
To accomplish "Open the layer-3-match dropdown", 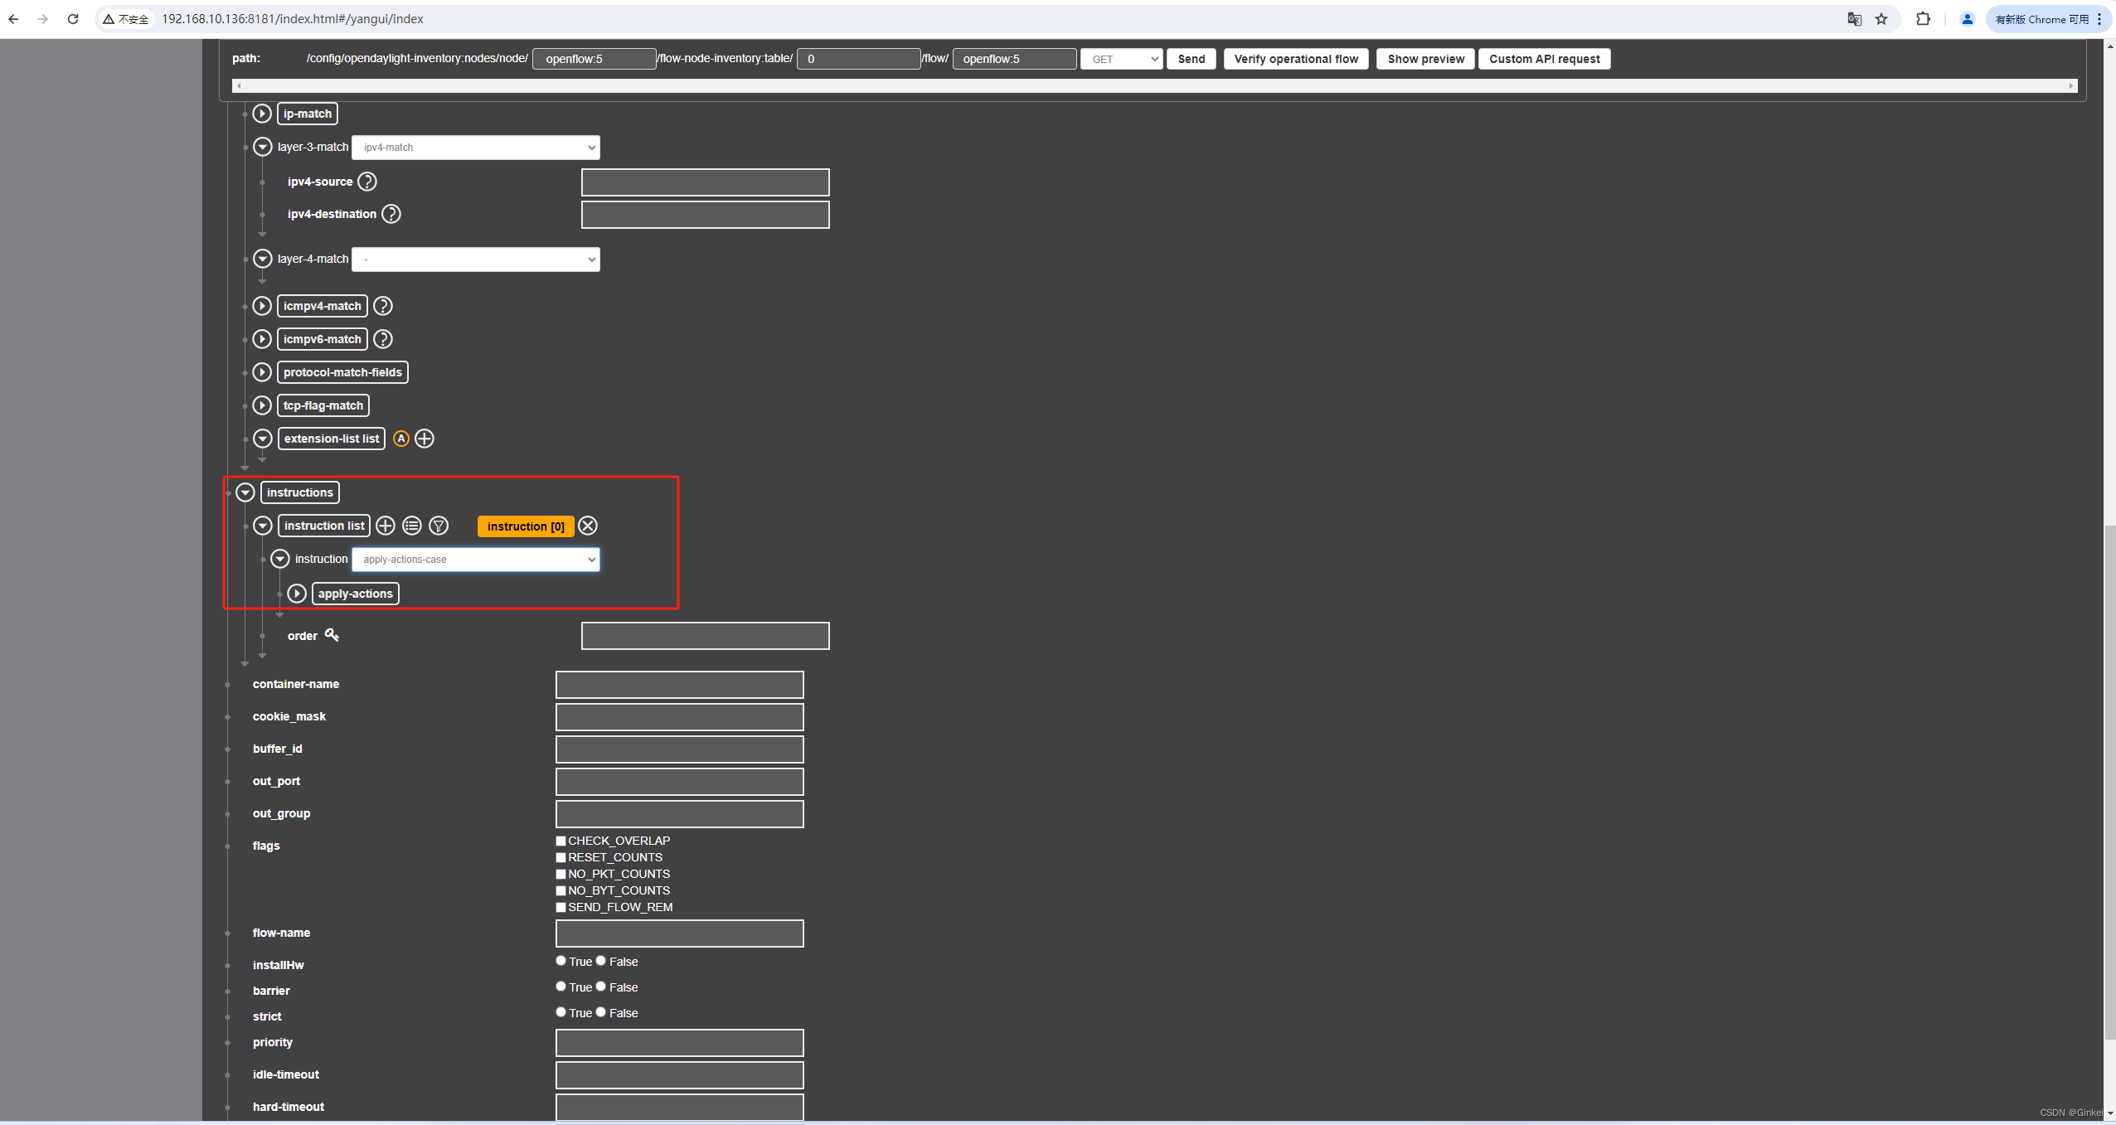I will [x=476, y=148].
